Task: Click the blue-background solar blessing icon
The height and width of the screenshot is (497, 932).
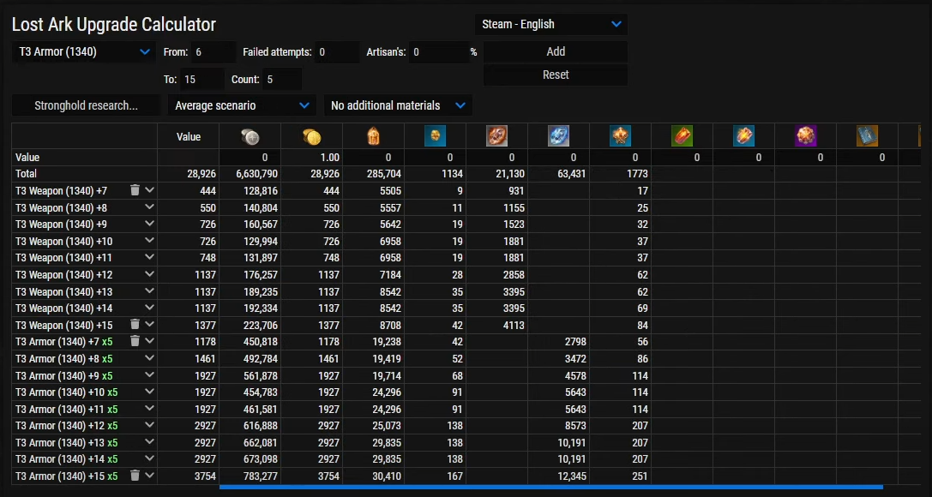Action: pyautogui.click(x=744, y=136)
